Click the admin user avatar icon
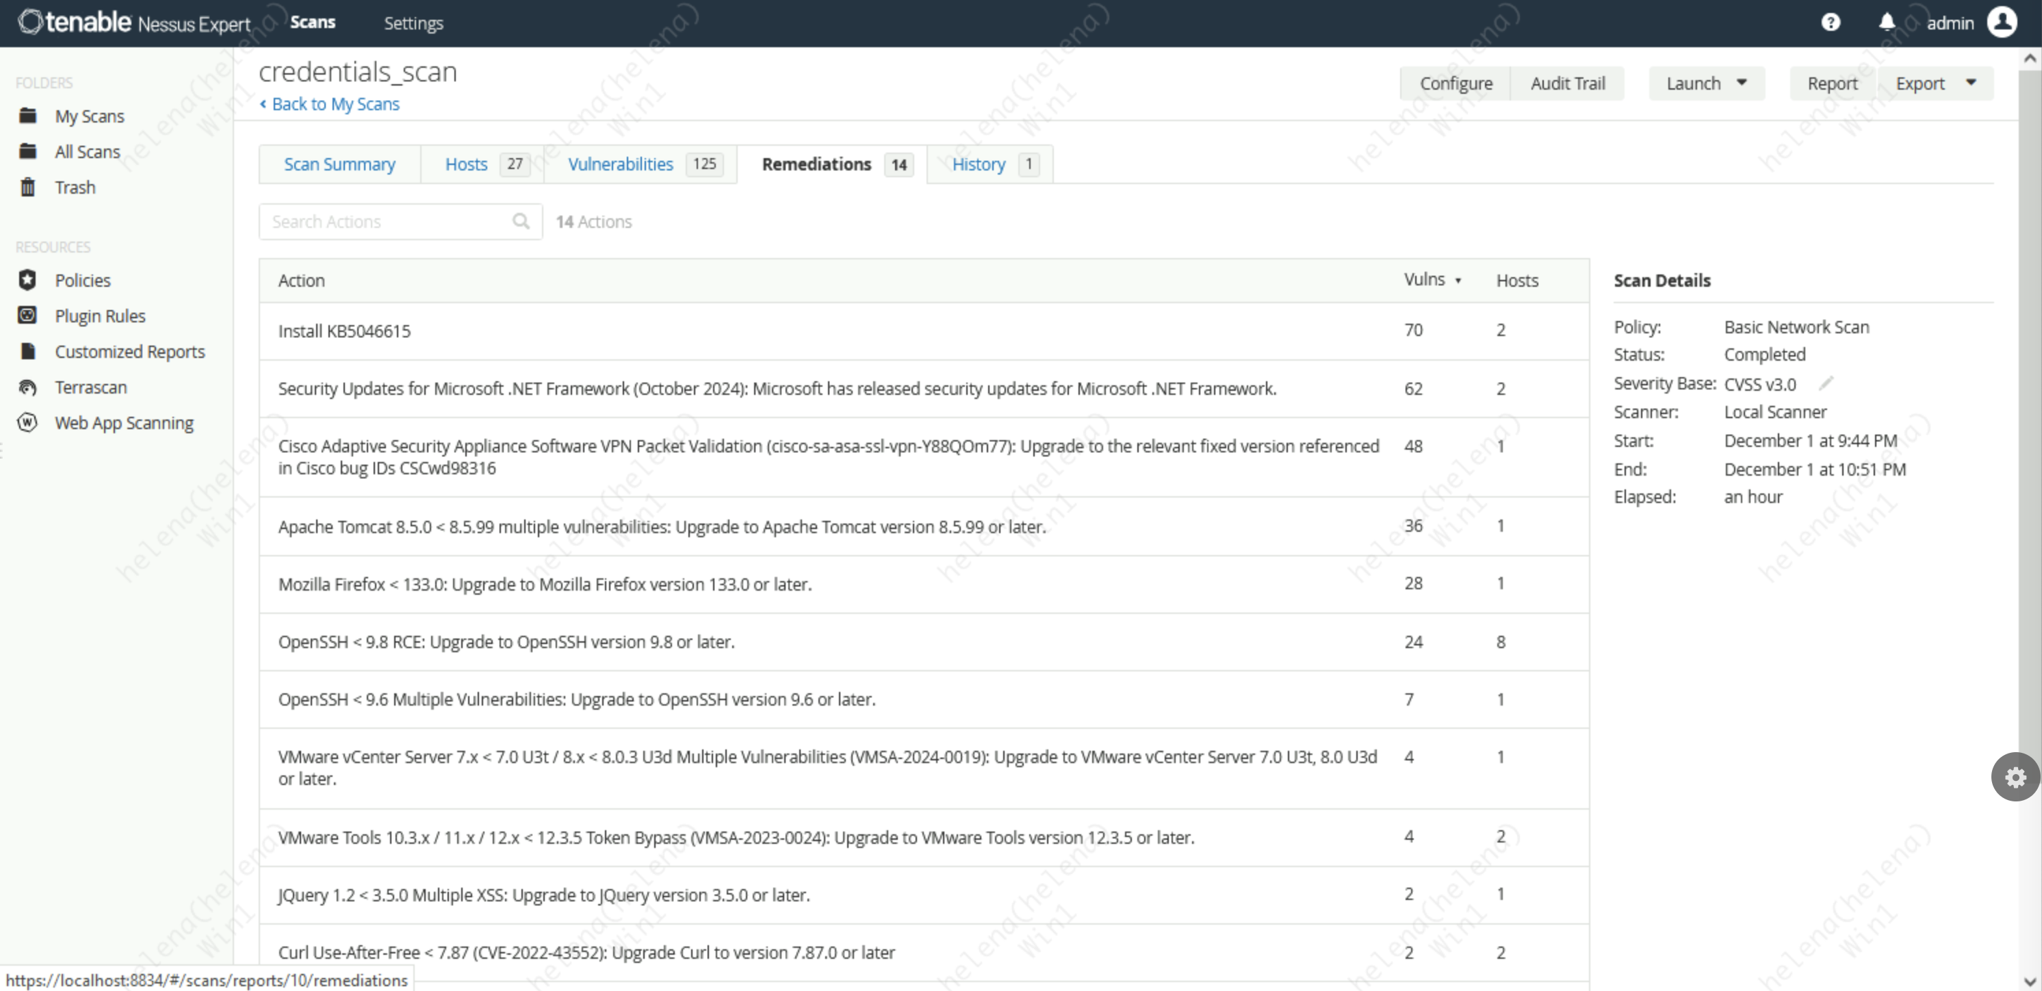Viewport: 2042px width, 991px height. [2001, 22]
